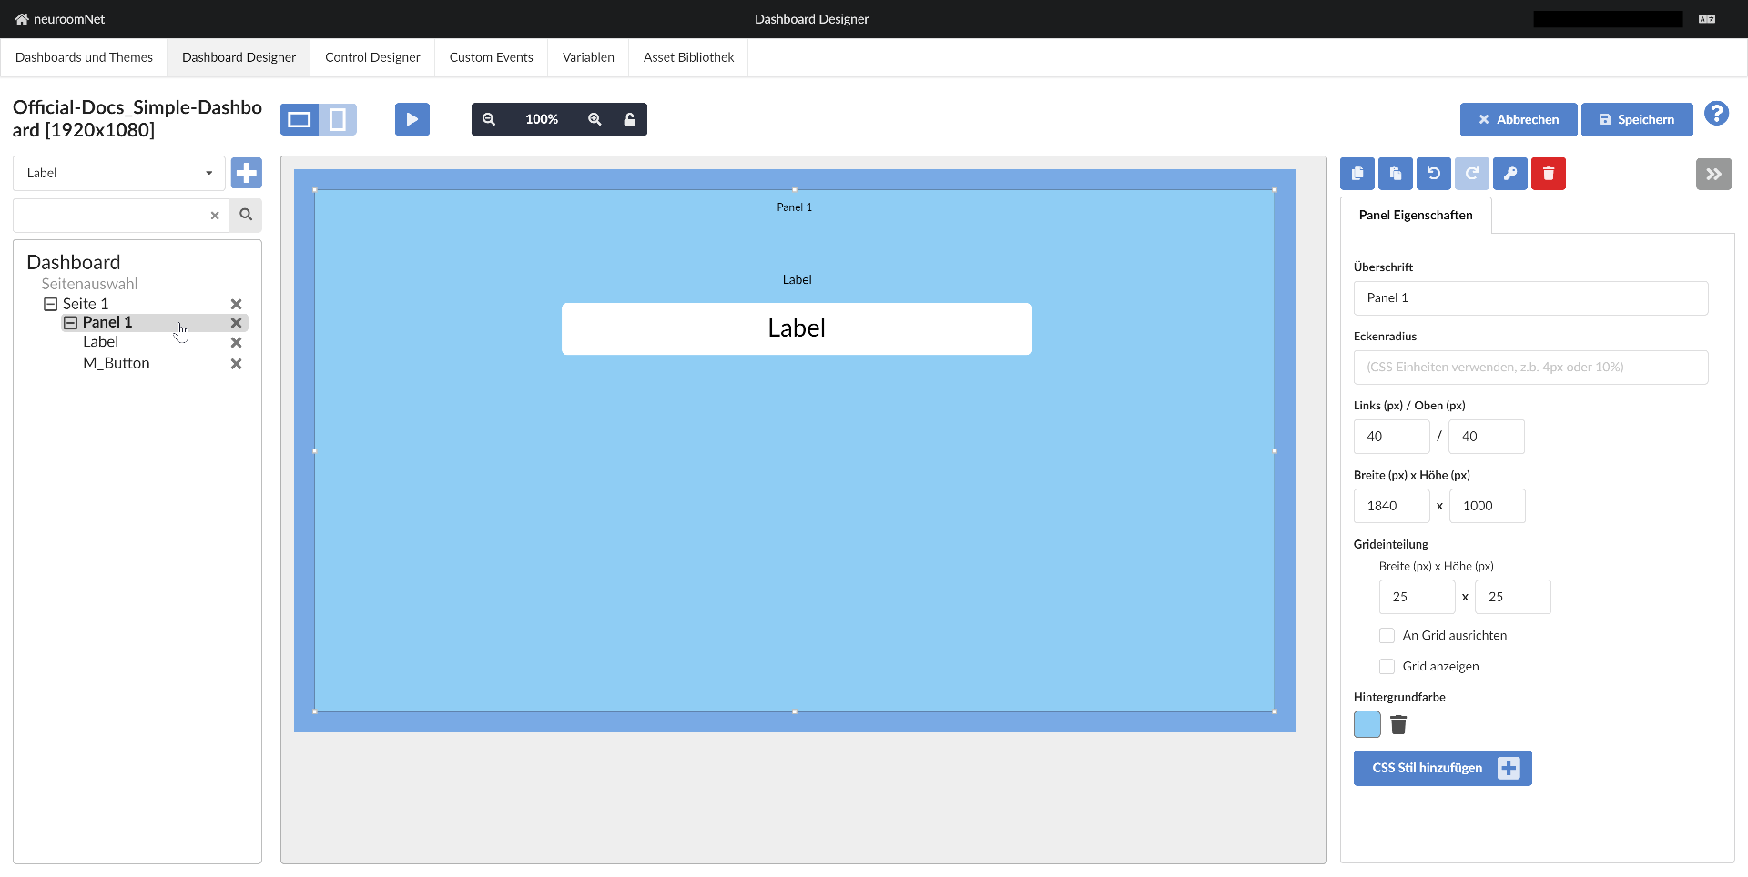Image resolution: width=1748 pixels, height=877 pixels.
Task: Click the Copy icon above Panel Eigenschaften
Action: [x=1357, y=174]
